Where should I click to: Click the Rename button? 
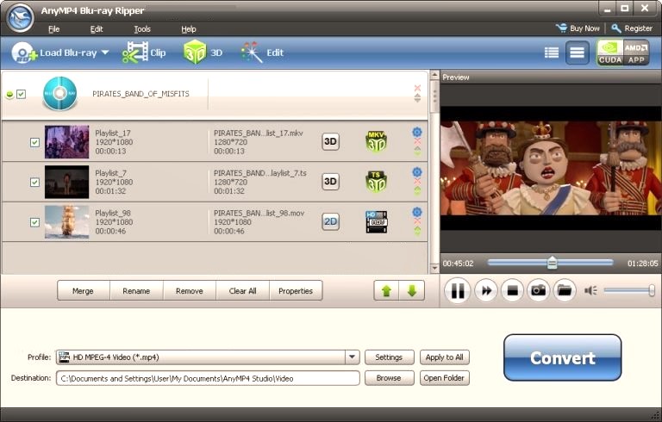(136, 291)
